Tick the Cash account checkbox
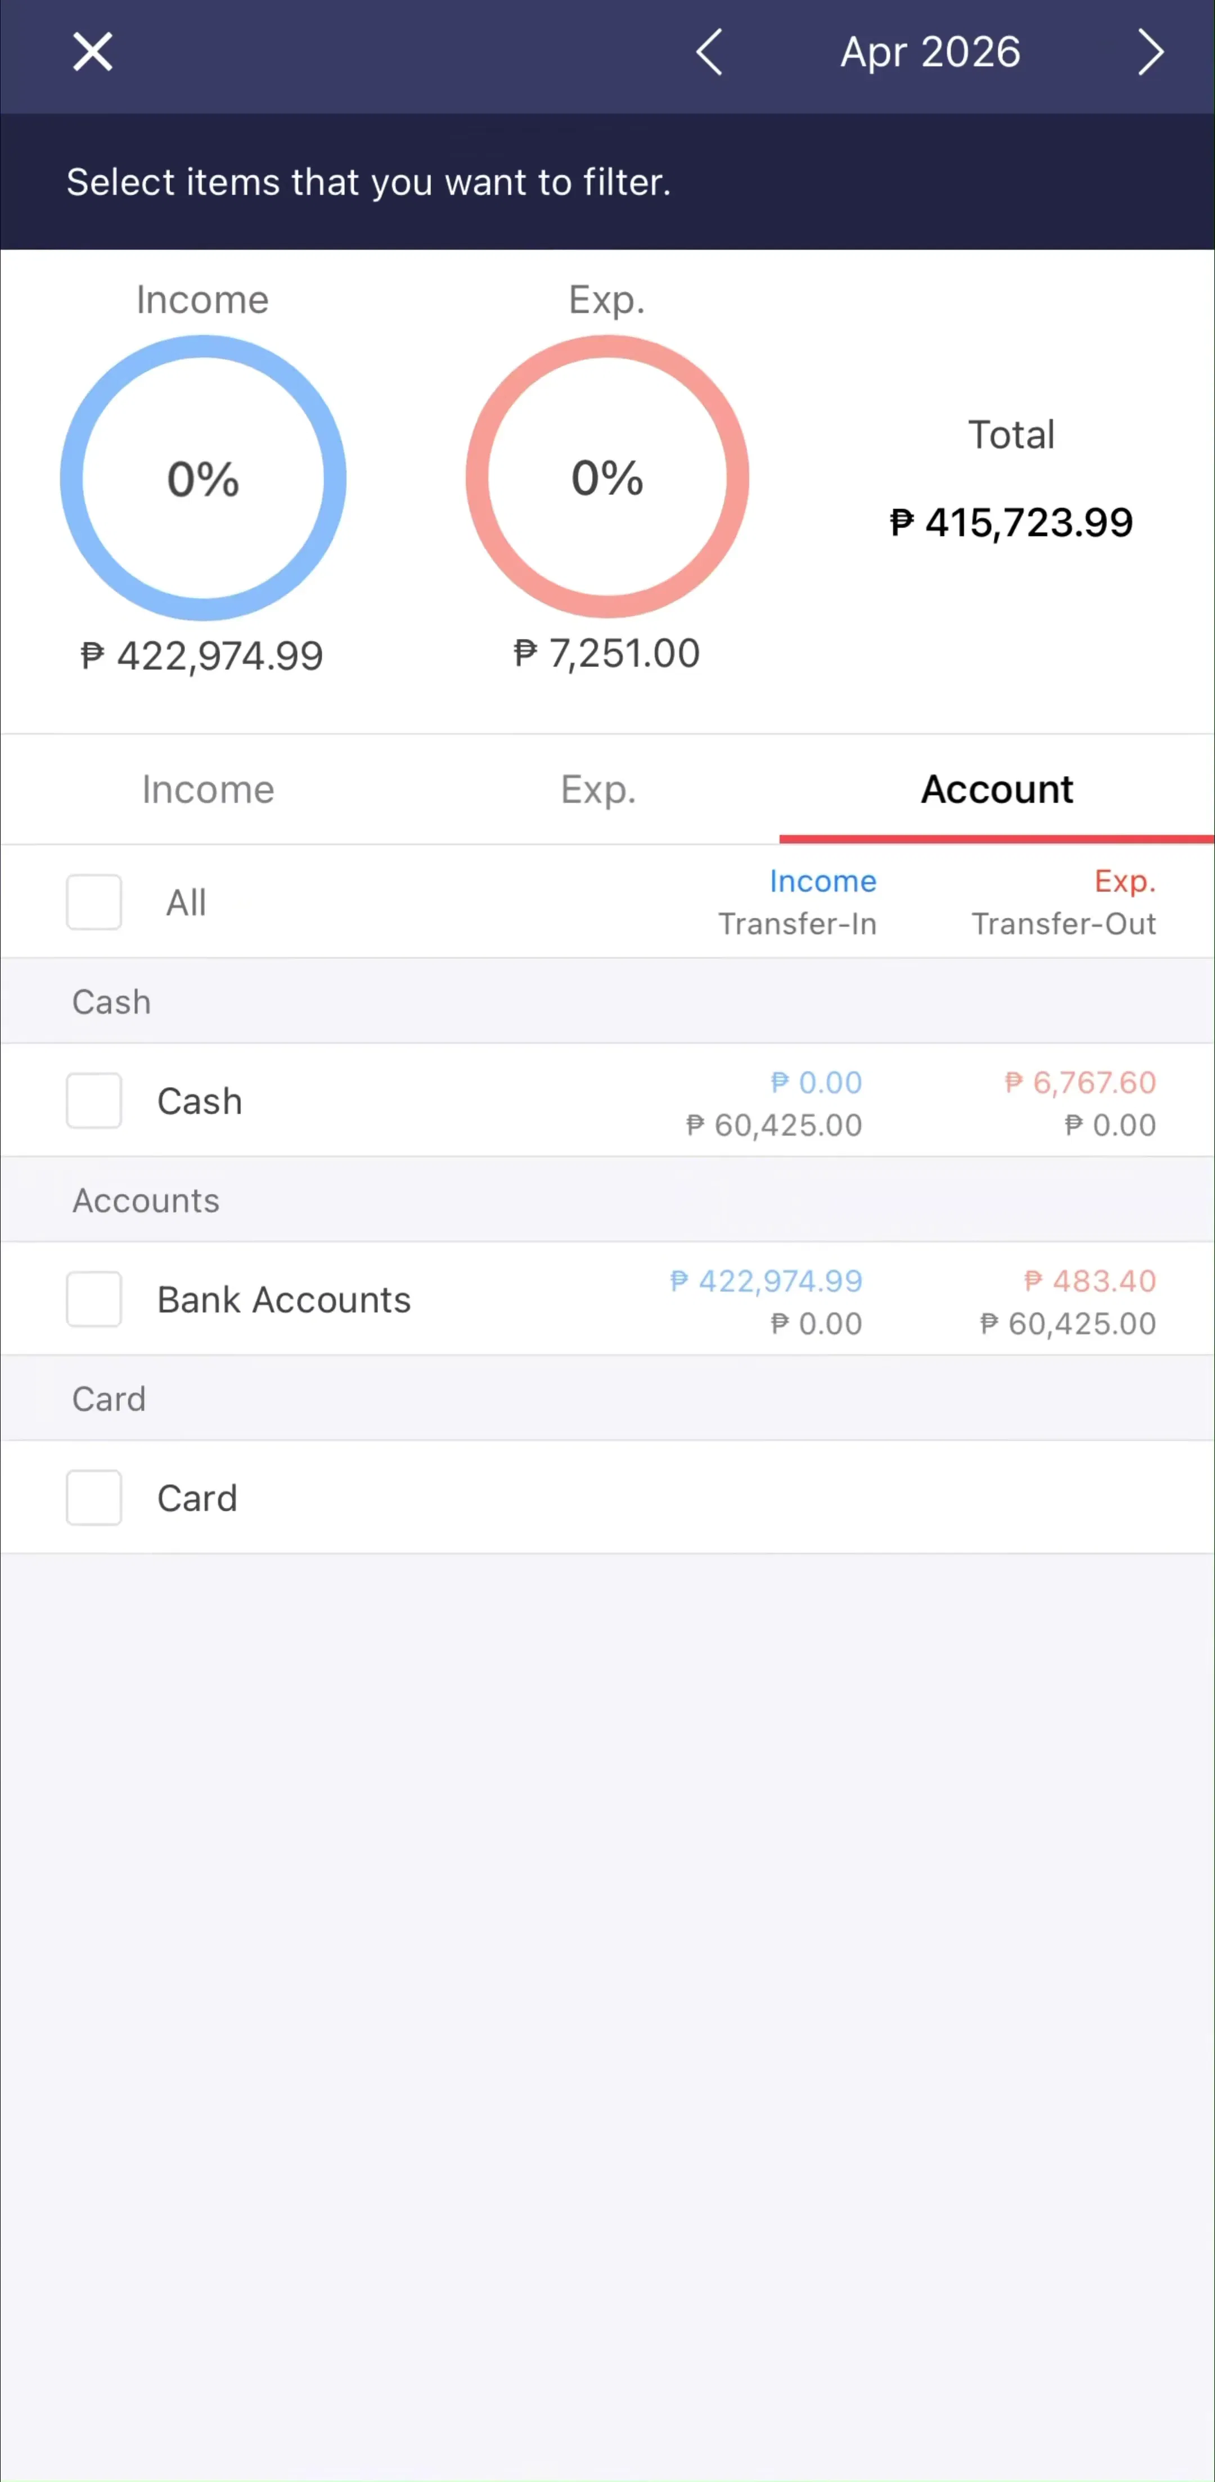The height and width of the screenshot is (2482, 1215). (93, 1100)
